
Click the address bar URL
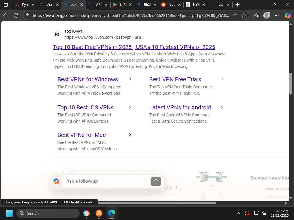pos(131,15)
